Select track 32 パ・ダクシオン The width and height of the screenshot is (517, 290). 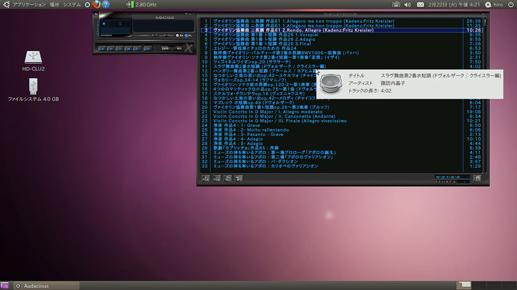[341, 162]
